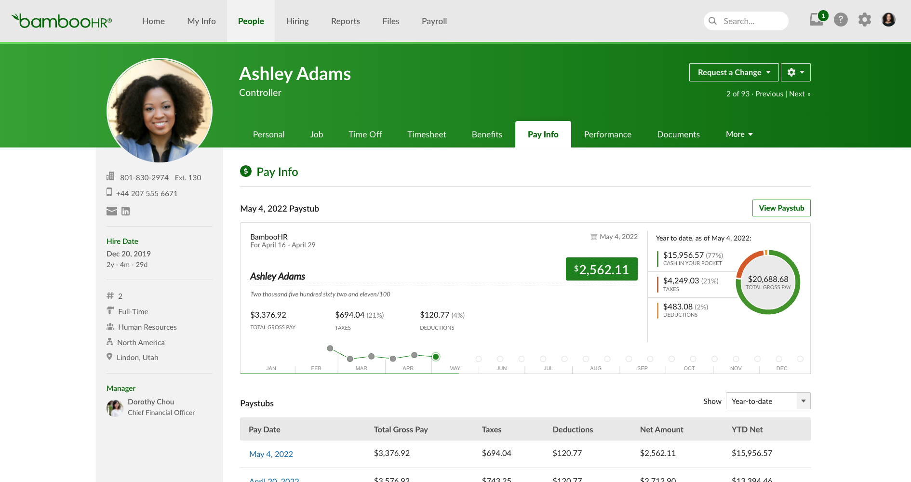Click the BambooHR logo
This screenshot has height=482, width=911.
[62, 21]
